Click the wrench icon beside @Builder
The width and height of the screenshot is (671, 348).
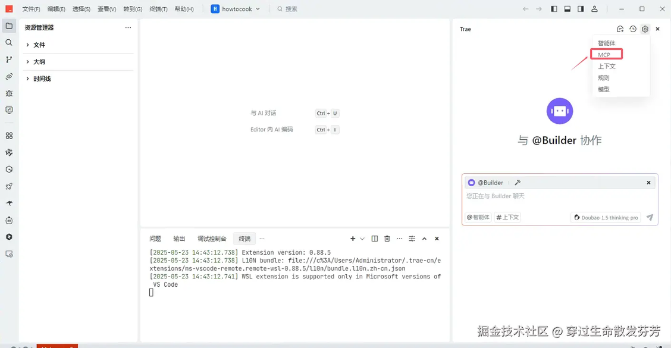point(518,183)
